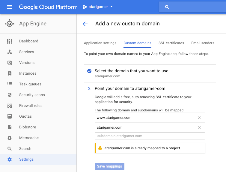Open Instances in the sidebar
This screenshot has width=226, height=172.
pos(38,73)
